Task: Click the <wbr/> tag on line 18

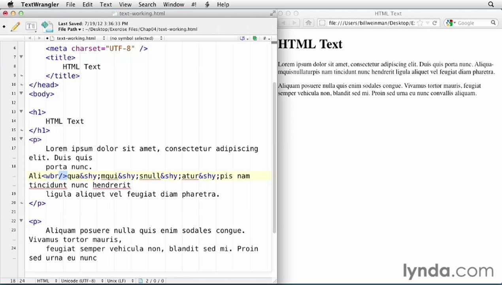Action: [55, 176]
